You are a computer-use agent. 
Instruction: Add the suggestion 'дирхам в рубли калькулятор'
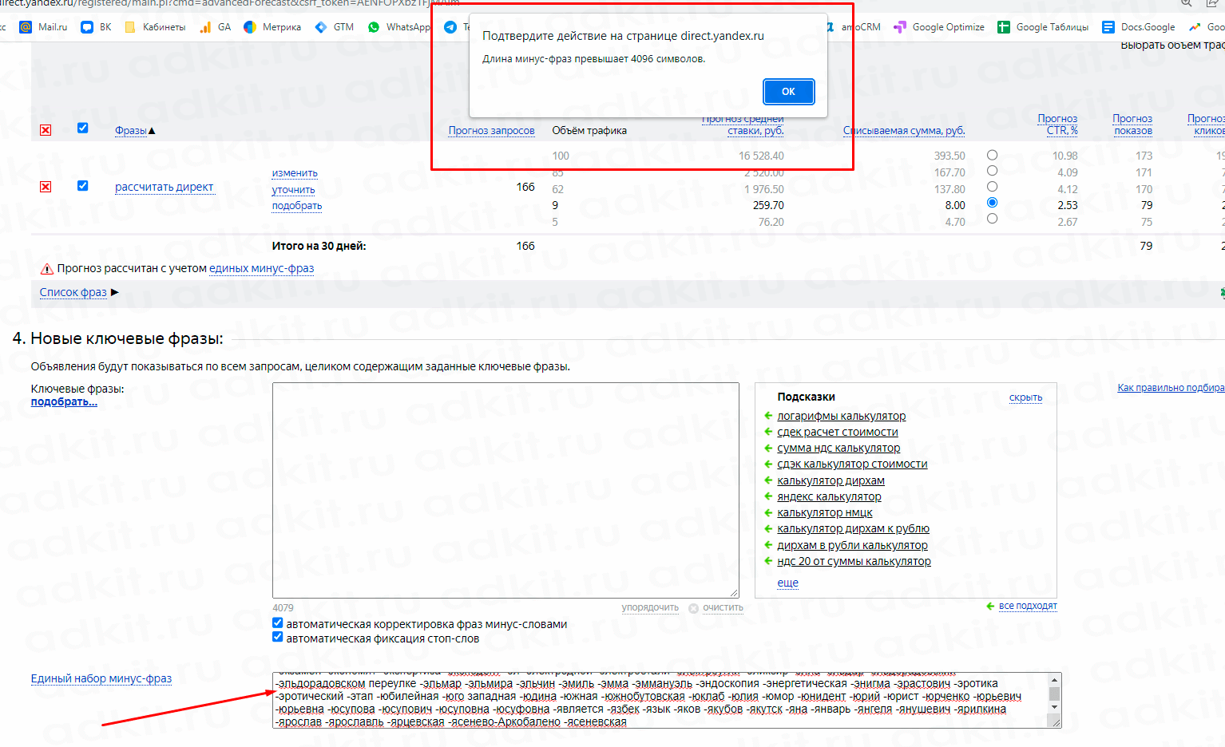[852, 545]
